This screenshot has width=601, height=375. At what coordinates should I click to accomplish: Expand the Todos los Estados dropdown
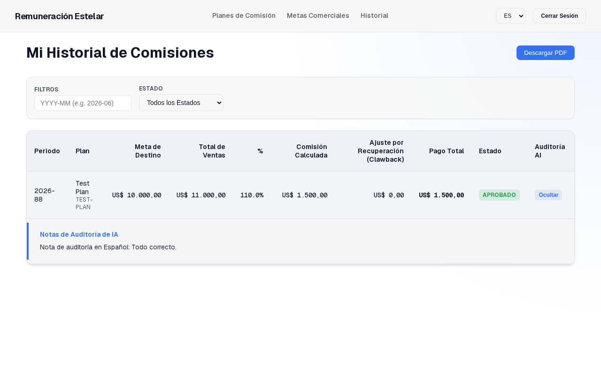pos(181,103)
